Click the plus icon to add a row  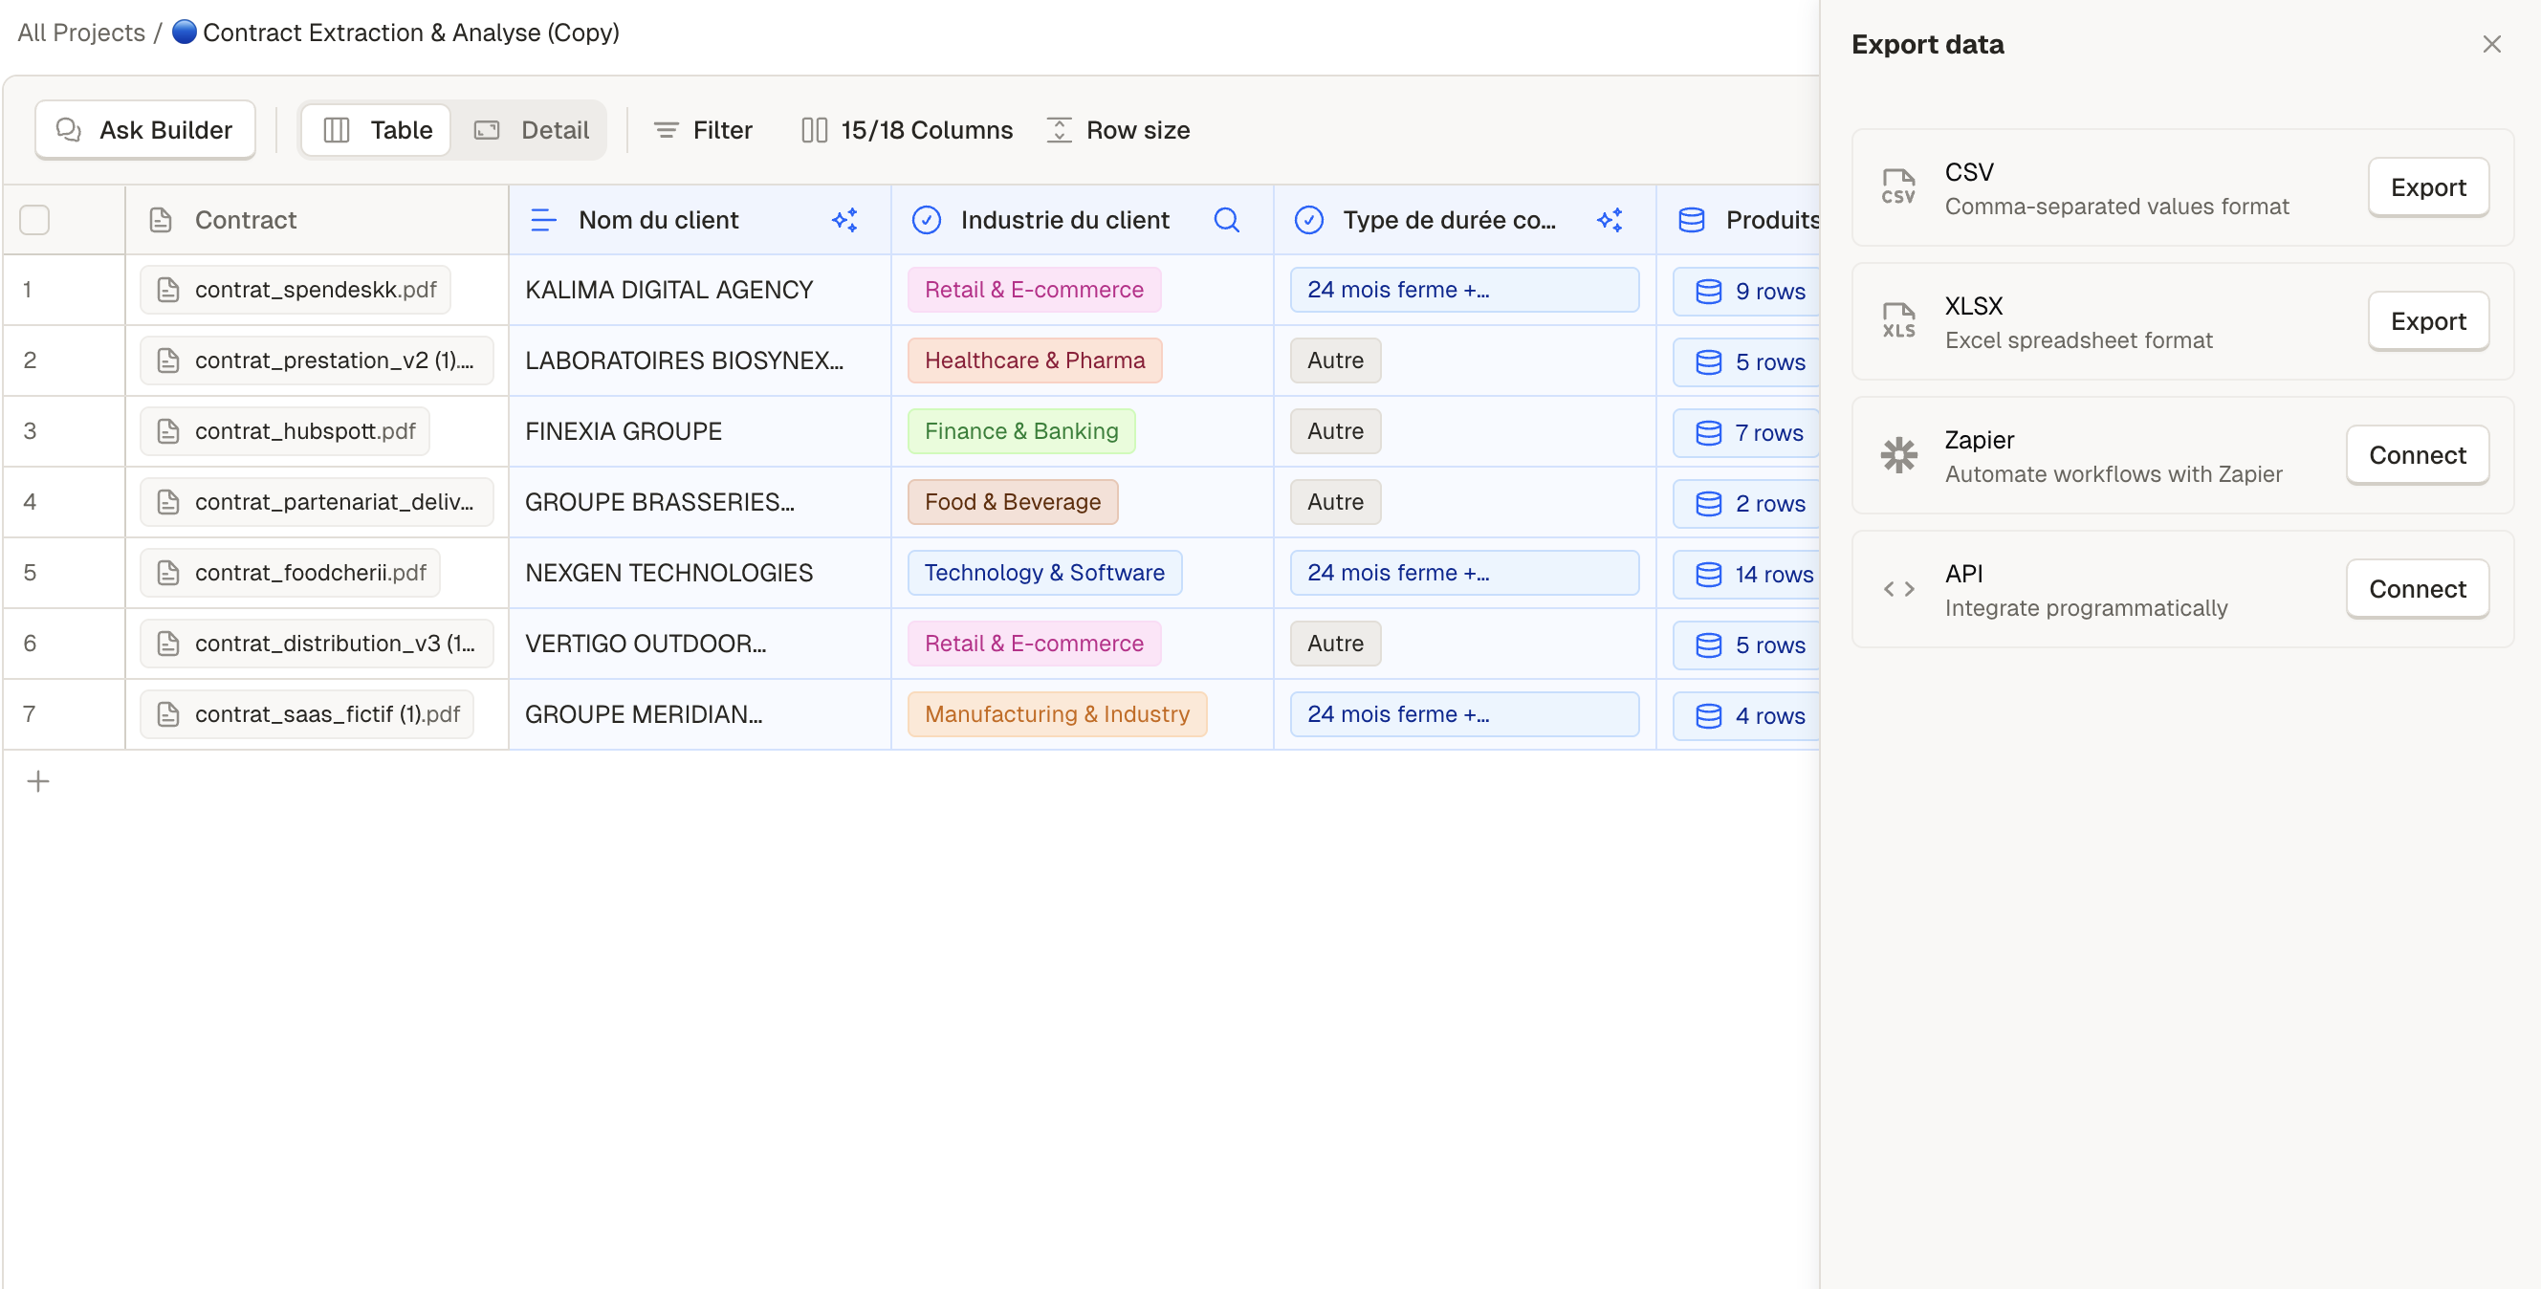pyautogui.click(x=37, y=781)
